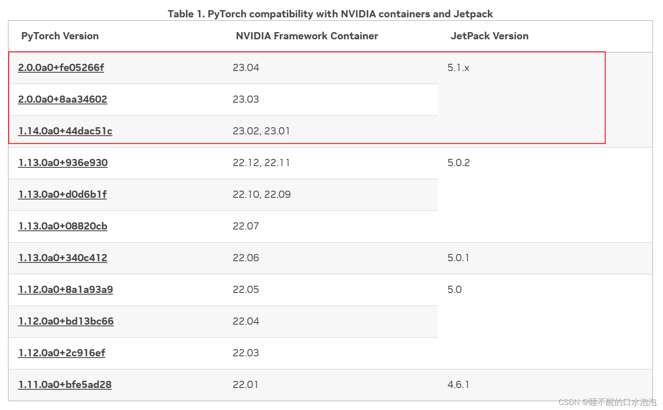Open the 1.13.0a0+08820cb PyTorch version link

pyautogui.click(x=63, y=226)
